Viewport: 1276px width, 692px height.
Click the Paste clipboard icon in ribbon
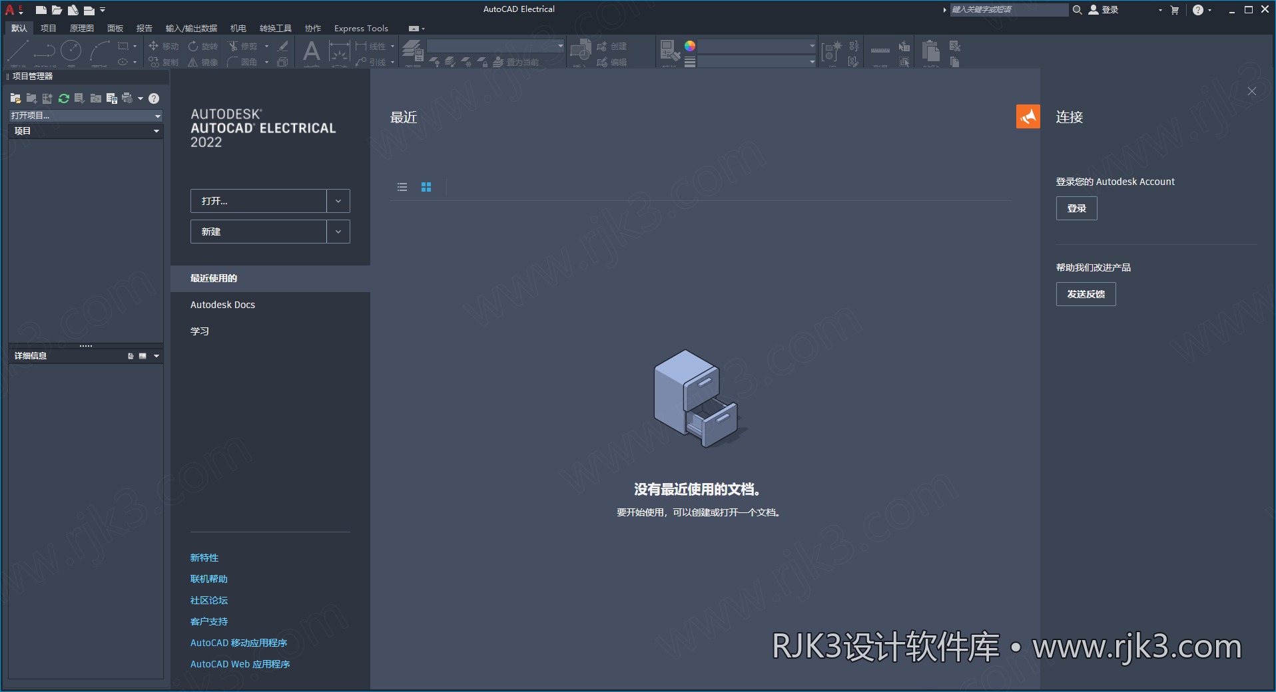(x=930, y=51)
